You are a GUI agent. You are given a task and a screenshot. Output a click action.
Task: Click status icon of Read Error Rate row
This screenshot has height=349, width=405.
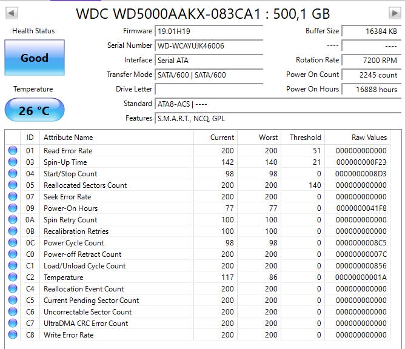tap(13, 150)
